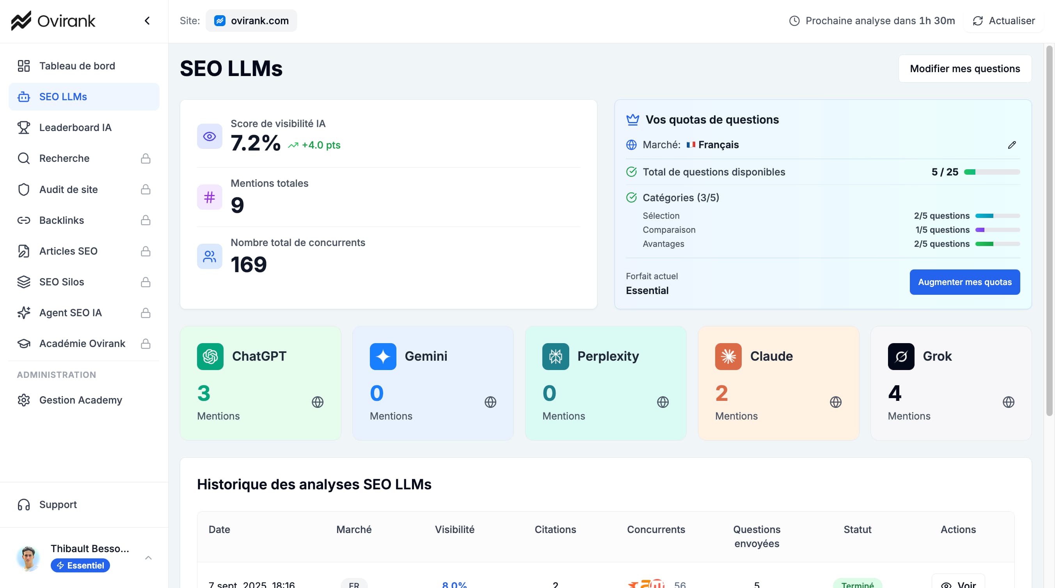Click lock icon next to Backlinks
This screenshot has width=1055, height=588.
pos(146,220)
